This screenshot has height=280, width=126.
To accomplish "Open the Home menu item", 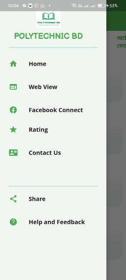I will pyautogui.click(x=53, y=64).
